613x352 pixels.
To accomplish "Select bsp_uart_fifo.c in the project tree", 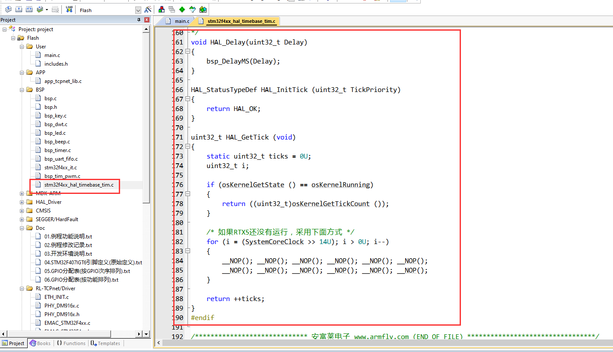I will (61, 159).
